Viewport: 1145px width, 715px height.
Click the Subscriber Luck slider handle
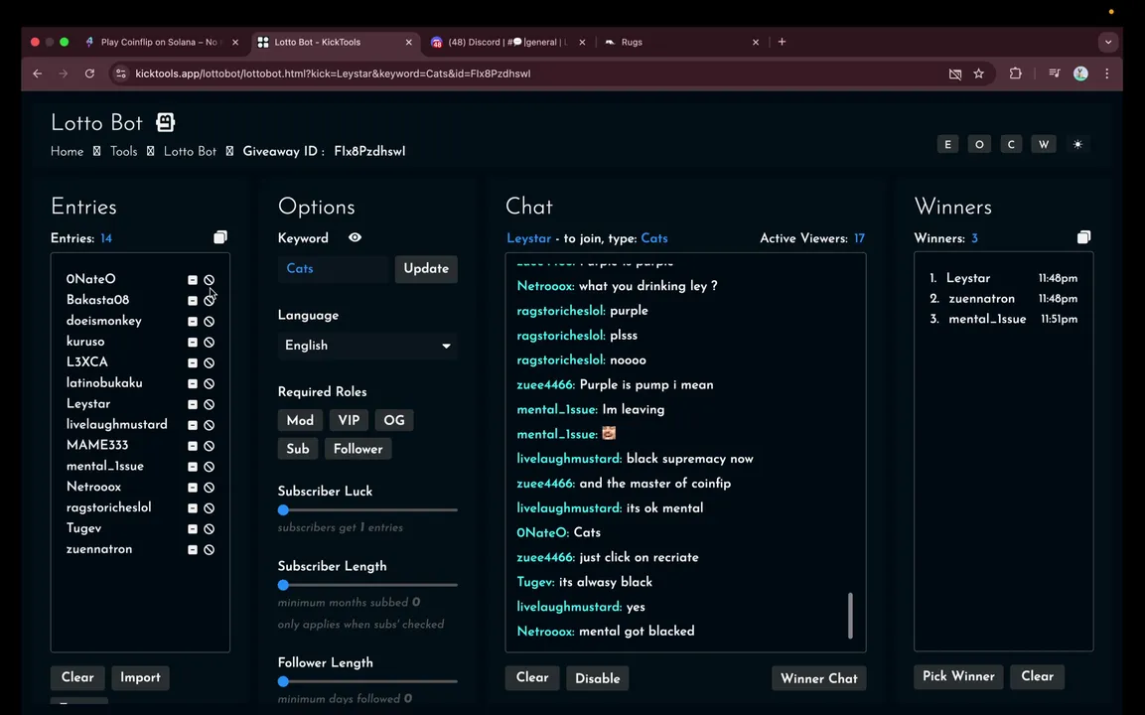click(283, 510)
